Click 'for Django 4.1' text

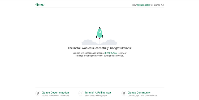pos(157,5)
